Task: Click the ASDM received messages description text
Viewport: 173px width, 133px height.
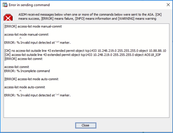Action: [x=90, y=17]
